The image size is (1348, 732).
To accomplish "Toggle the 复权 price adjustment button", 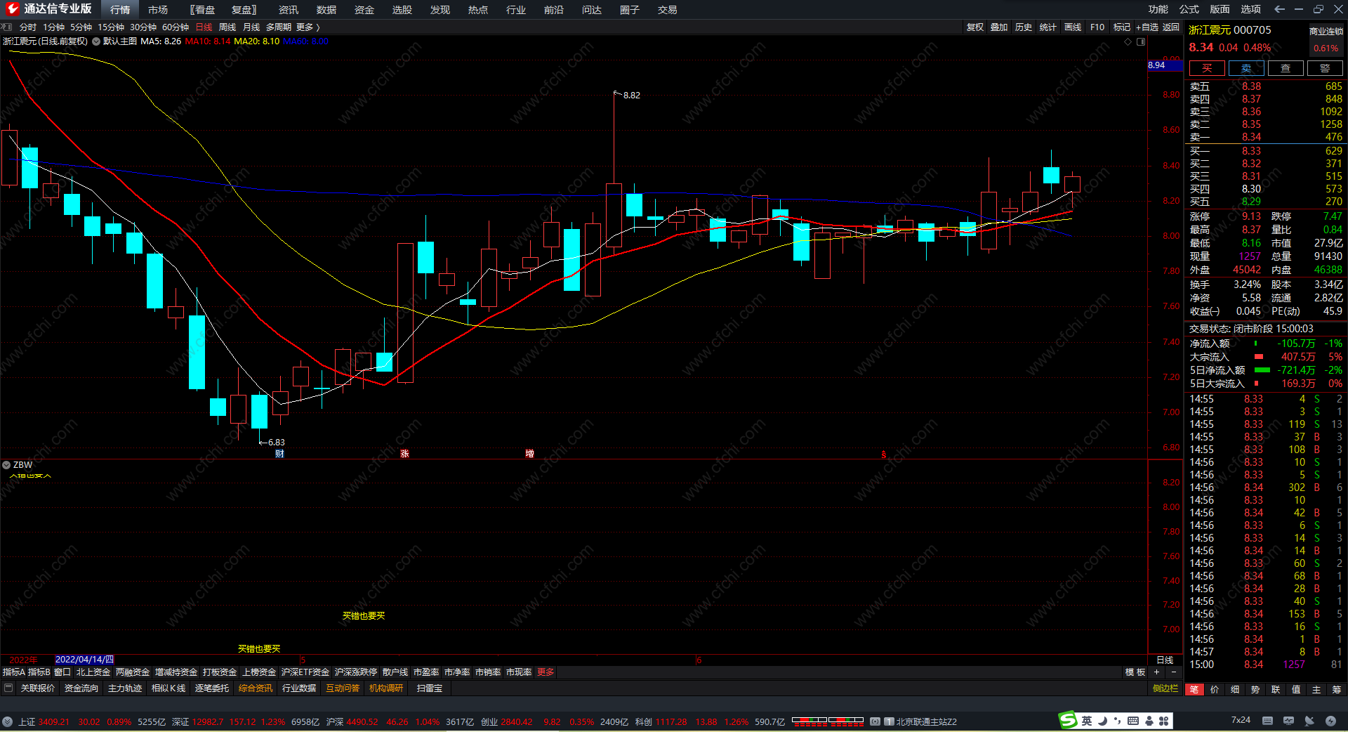I will point(975,27).
